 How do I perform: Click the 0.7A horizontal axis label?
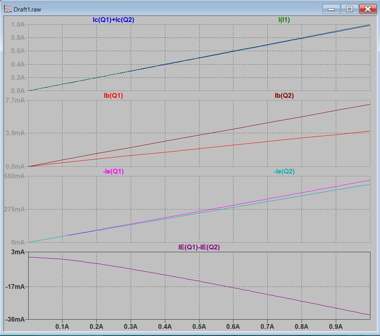coord(267,326)
